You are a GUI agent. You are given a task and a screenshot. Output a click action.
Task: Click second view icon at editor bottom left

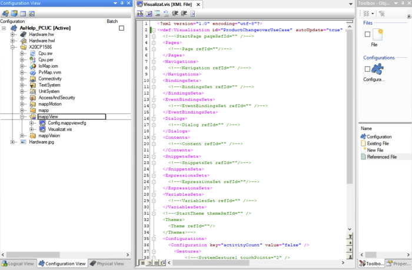(x=149, y=262)
